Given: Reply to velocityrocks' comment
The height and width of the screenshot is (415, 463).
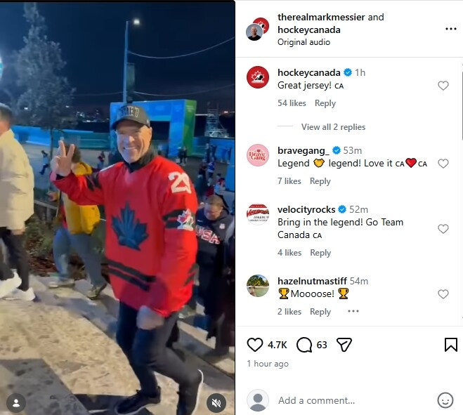Looking at the screenshot, I should click(x=320, y=253).
